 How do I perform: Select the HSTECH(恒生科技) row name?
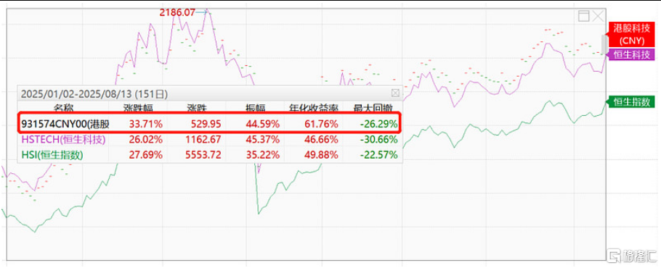[63, 140]
